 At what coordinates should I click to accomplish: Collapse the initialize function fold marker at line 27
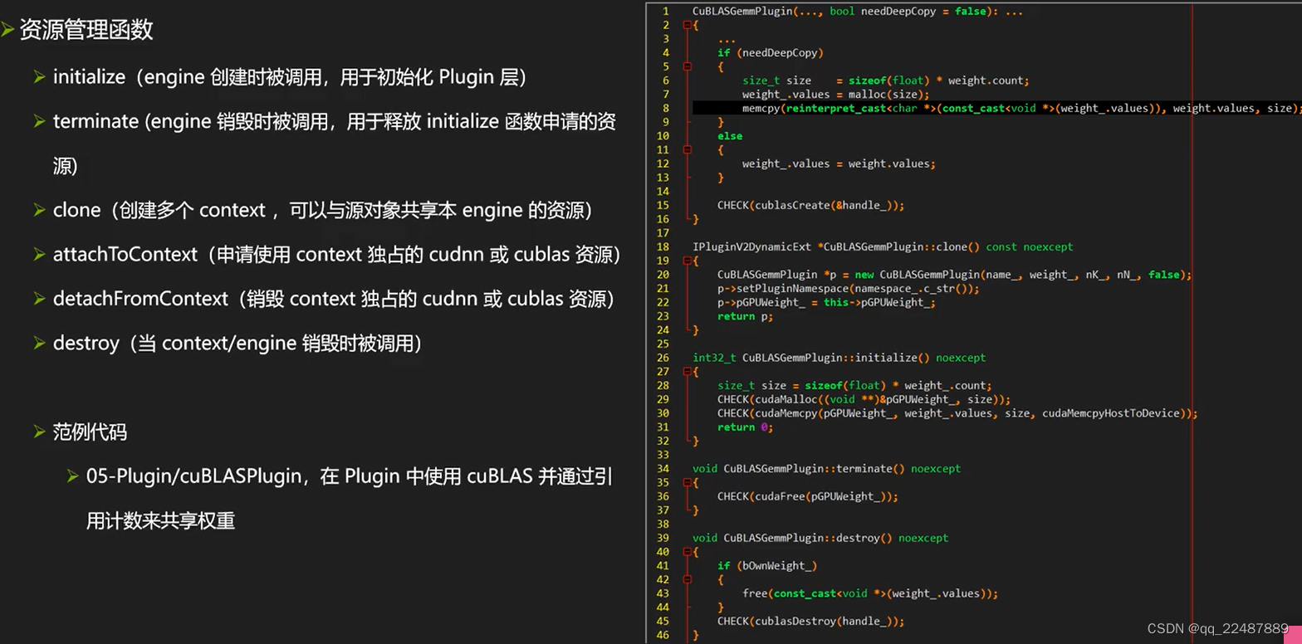click(687, 371)
